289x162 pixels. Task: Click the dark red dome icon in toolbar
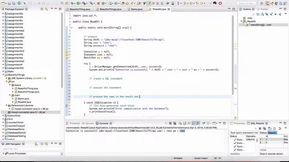click(215, 3)
